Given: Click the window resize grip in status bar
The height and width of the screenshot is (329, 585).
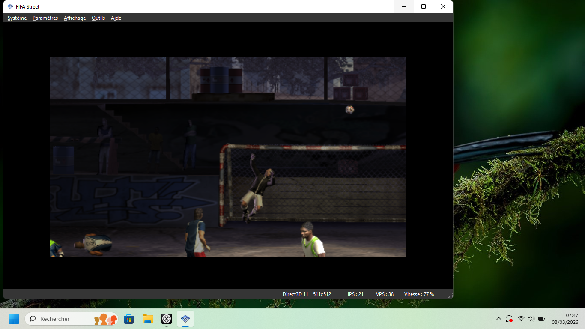Looking at the screenshot, I should (x=450, y=296).
